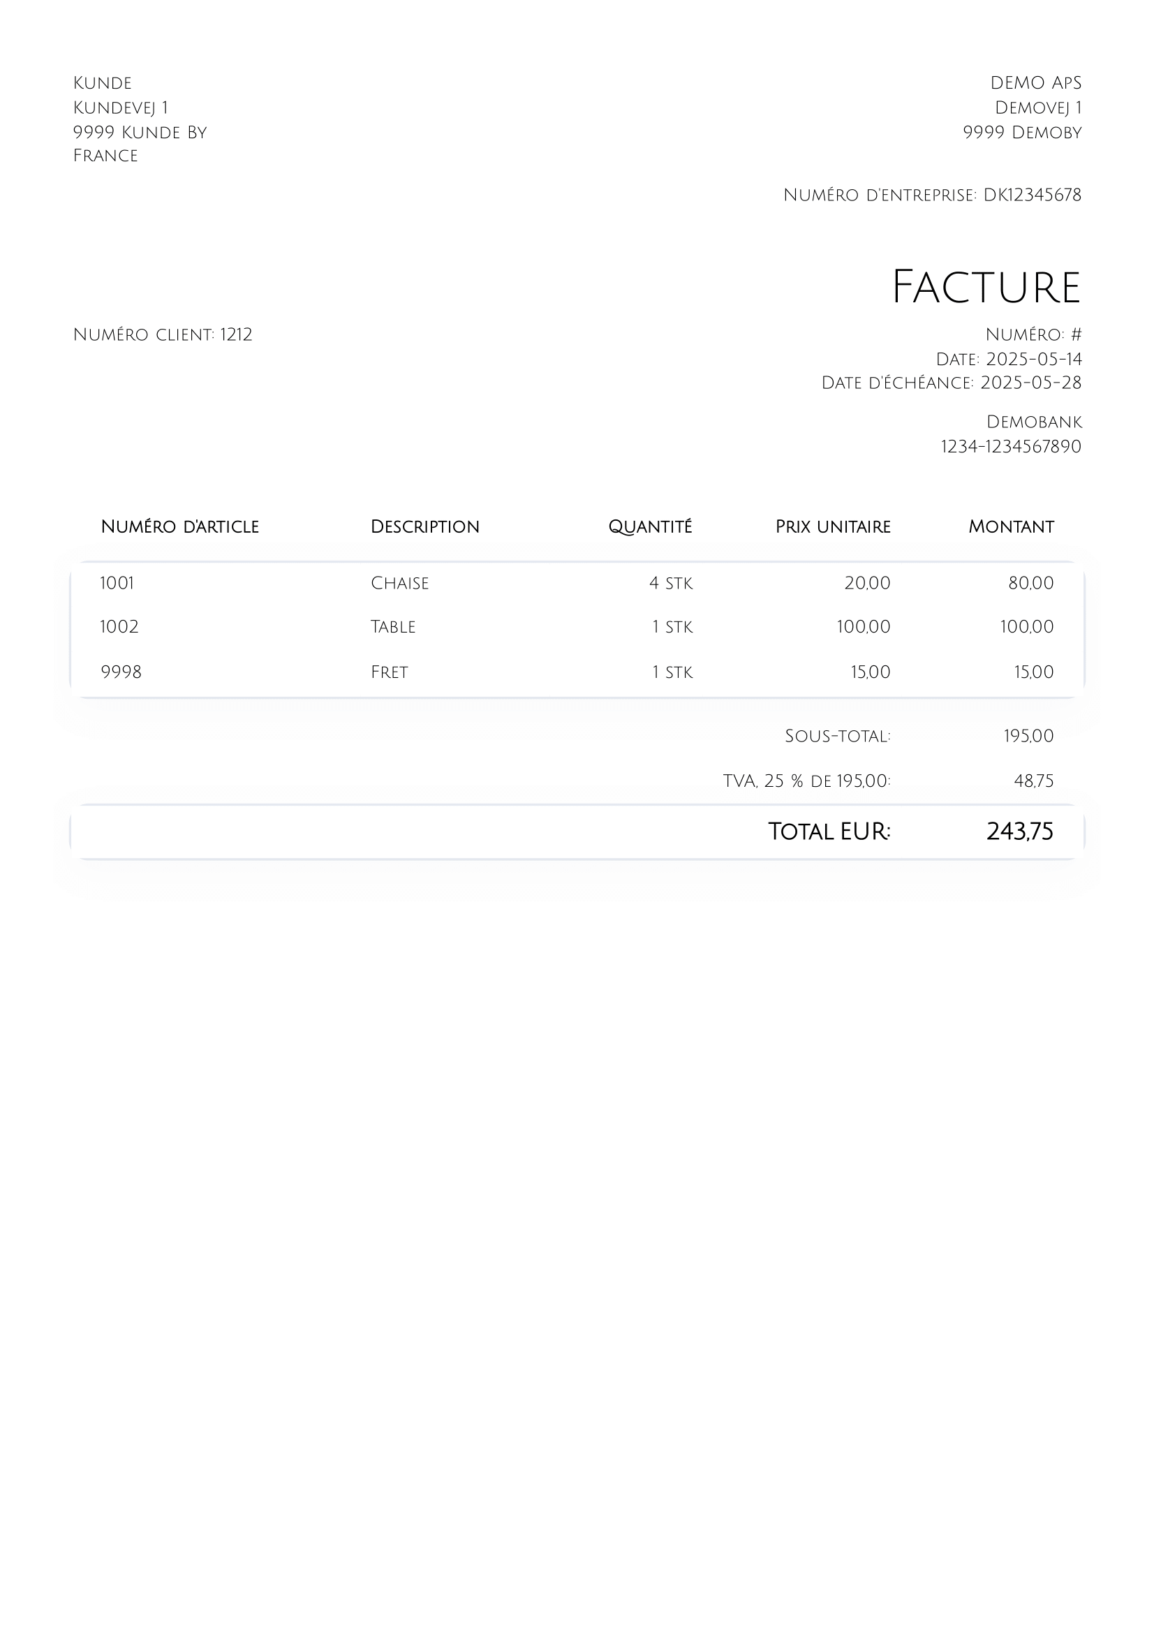The height and width of the screenshot is (1633, 1154).
Task: Click the TVA amount 48,75
Action: [1033, 781]
